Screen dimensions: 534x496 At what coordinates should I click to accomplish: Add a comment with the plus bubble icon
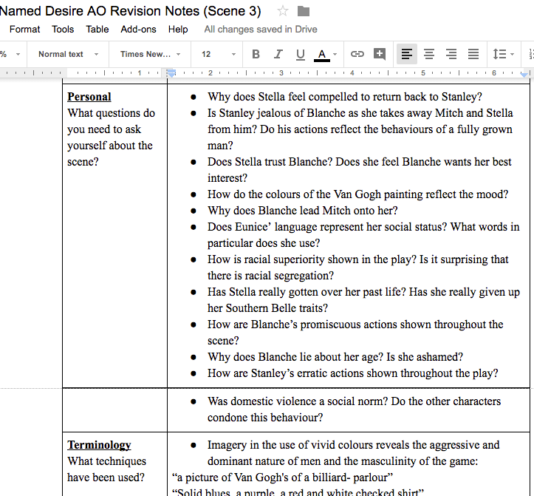[x=380, y=54]
